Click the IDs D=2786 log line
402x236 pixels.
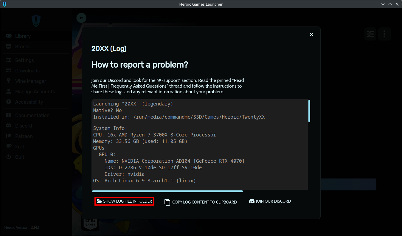[x=153, y=167]
